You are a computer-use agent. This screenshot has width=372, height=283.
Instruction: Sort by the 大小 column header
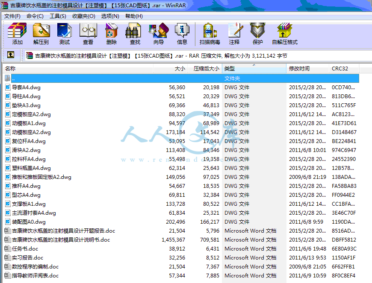(x=170, y=68)
